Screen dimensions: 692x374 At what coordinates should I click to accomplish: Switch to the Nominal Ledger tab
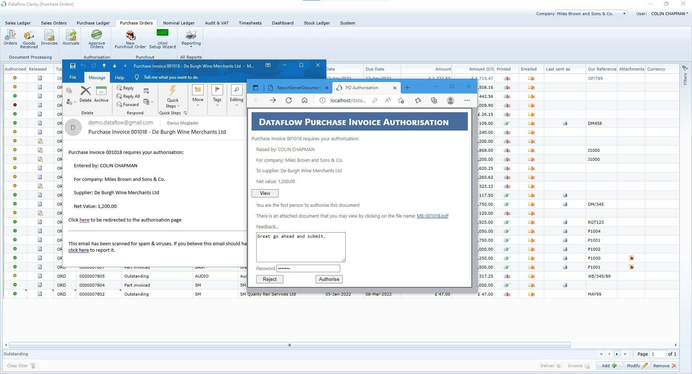(179, 23)
